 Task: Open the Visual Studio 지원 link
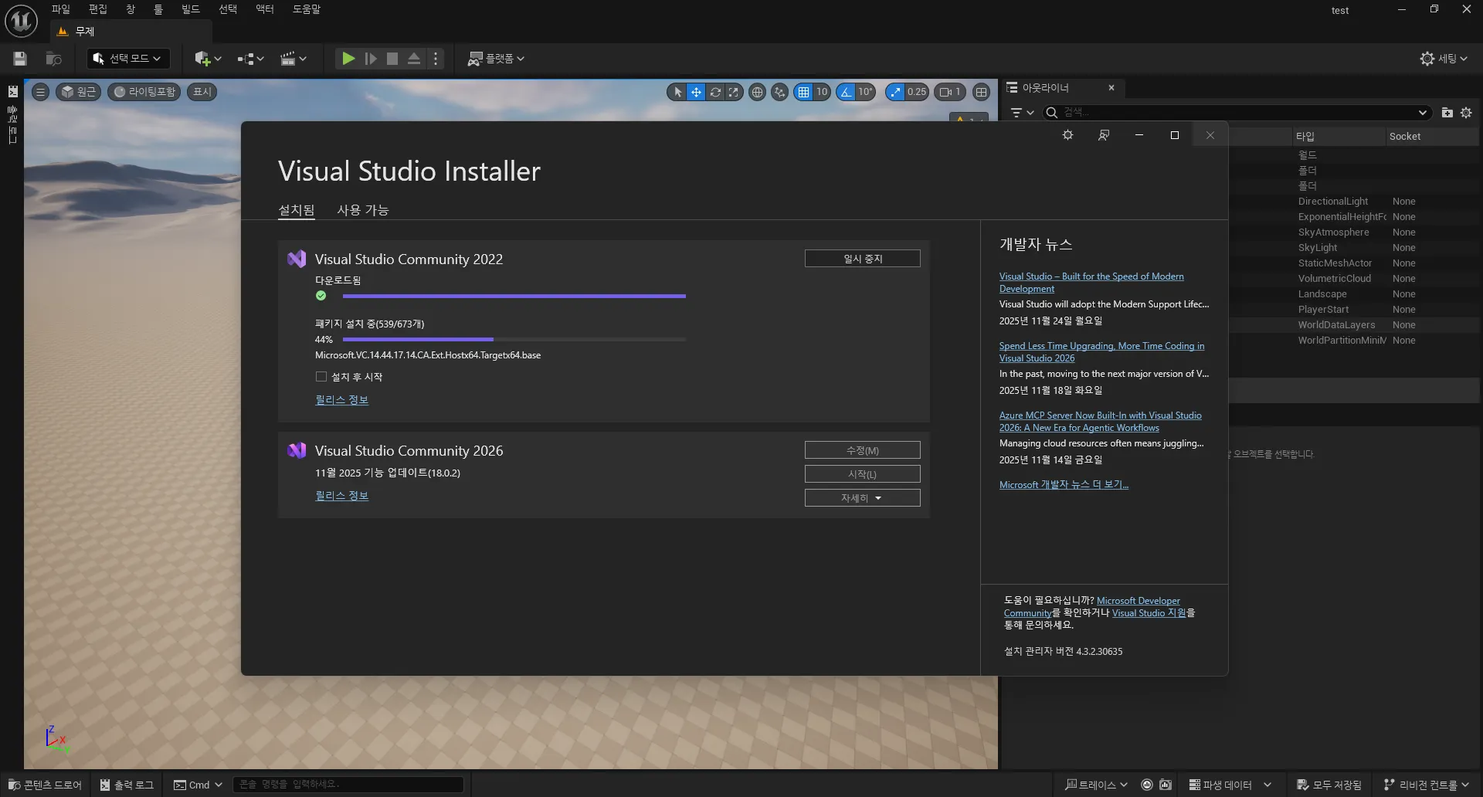pyautogui.click(x=1149, y=613)
